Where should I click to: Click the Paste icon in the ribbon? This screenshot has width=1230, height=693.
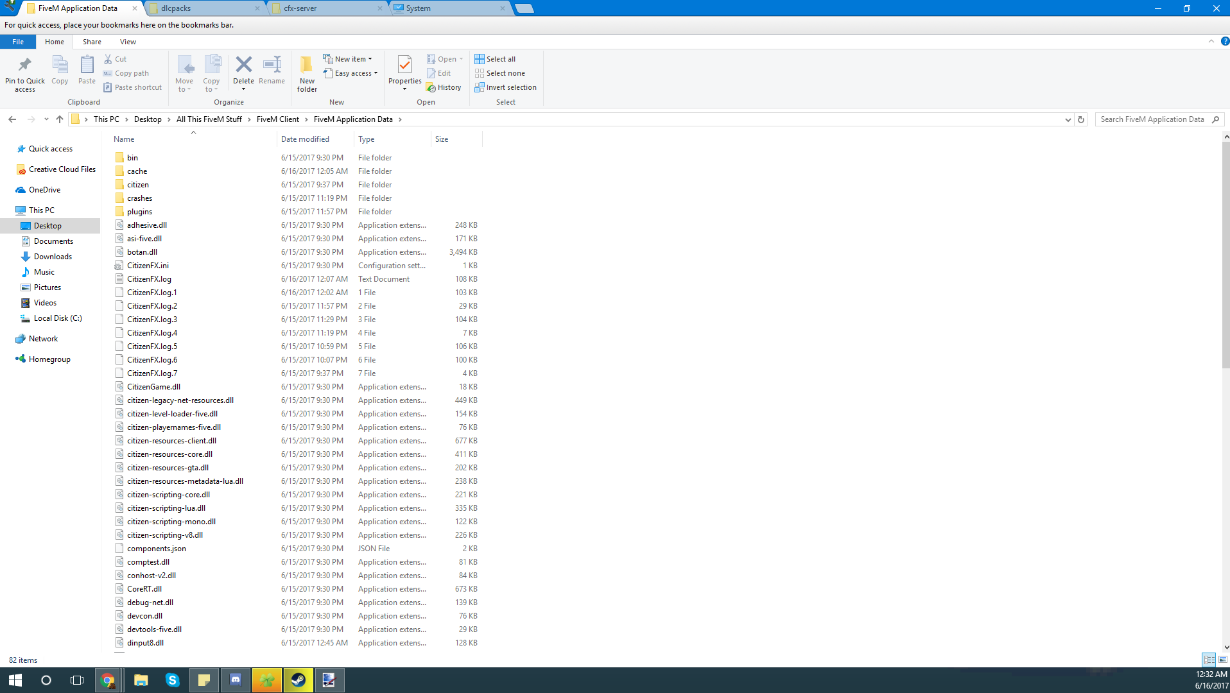(87, 65)
